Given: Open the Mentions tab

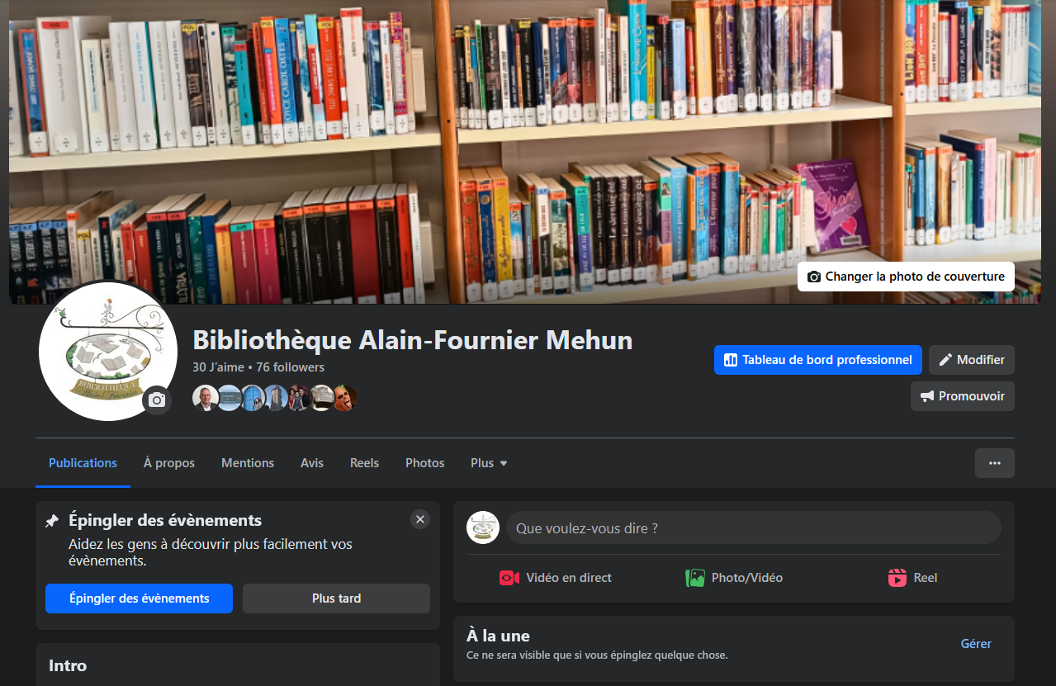Looking at the screenshot, I should [248, 463].
